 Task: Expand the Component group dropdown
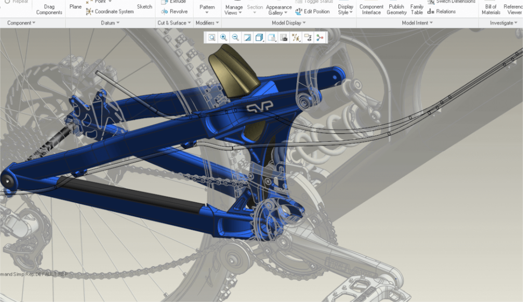tap(21, 23)
